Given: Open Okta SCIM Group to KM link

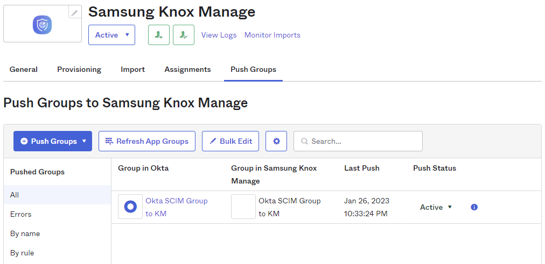Looking at the screenshot, I should coord(177,207).
